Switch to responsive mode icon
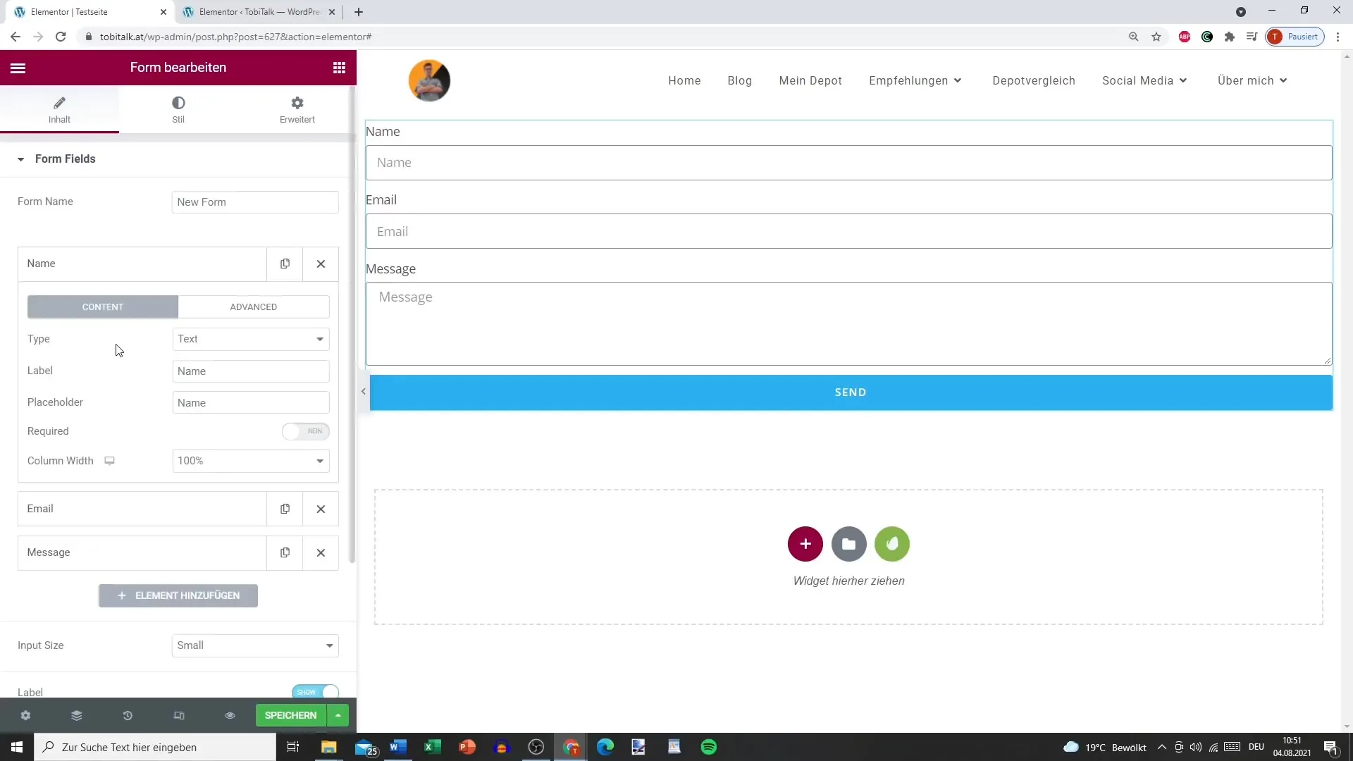The height and width of the screenshot is (761, 1353). [179, 715]
